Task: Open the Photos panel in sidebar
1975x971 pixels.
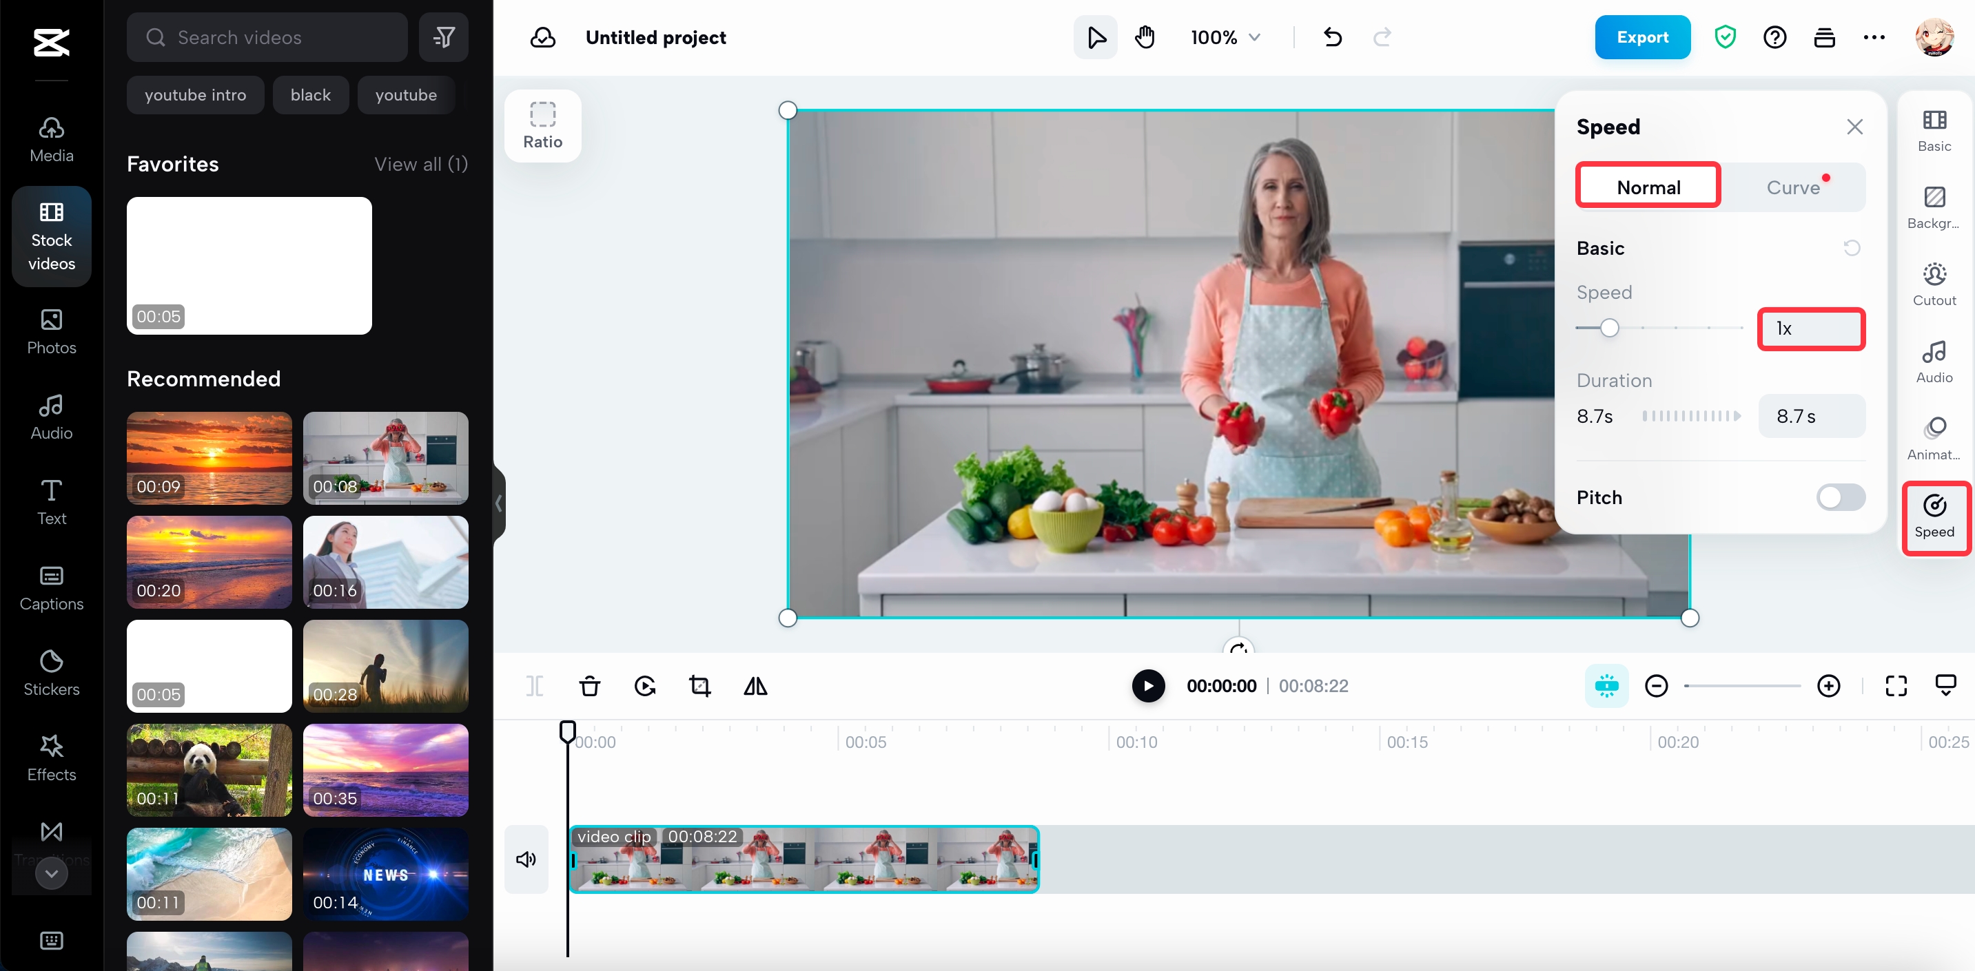Action: (x=52, y=332)
